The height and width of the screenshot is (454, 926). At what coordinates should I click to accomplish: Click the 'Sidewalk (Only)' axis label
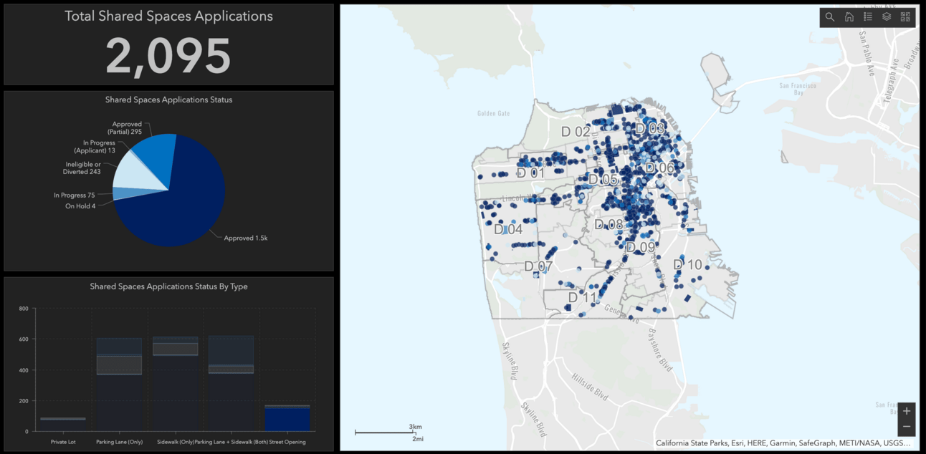tap(176, 442)
